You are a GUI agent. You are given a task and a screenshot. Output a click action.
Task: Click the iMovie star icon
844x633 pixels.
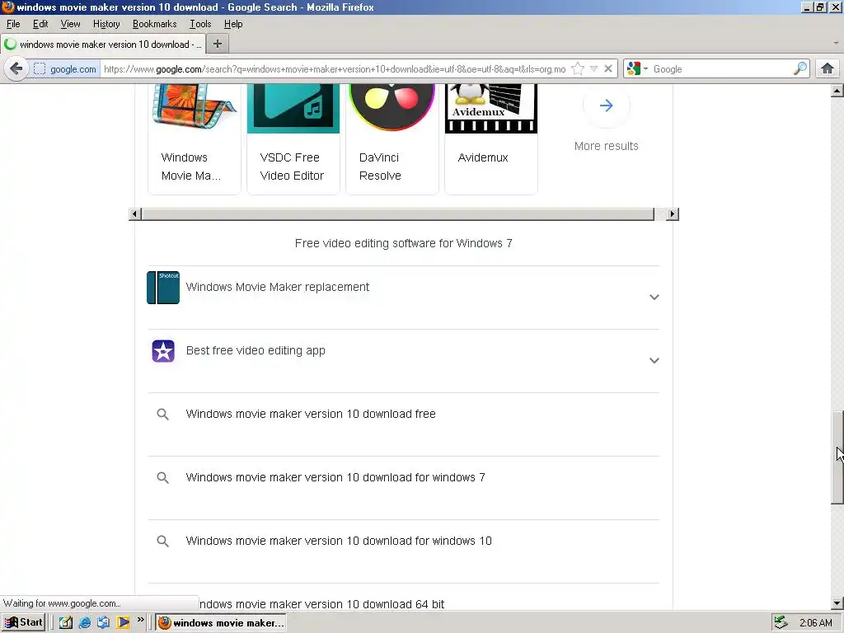click(x=163, y=351)
